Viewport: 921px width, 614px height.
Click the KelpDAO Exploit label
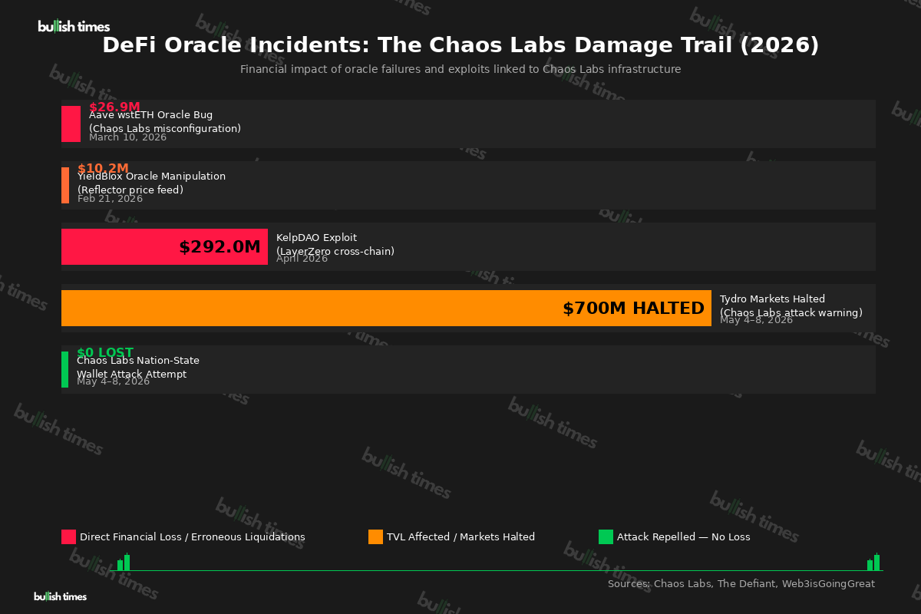(x=316, y=238)
